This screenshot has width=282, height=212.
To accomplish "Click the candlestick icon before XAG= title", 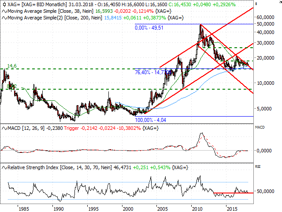I will pos(4,4).
